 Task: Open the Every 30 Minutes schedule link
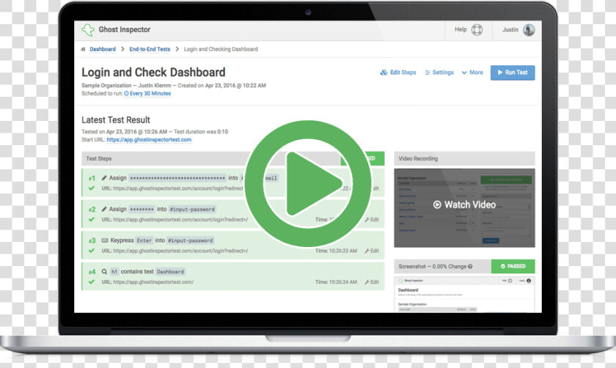tap(150, 94)
